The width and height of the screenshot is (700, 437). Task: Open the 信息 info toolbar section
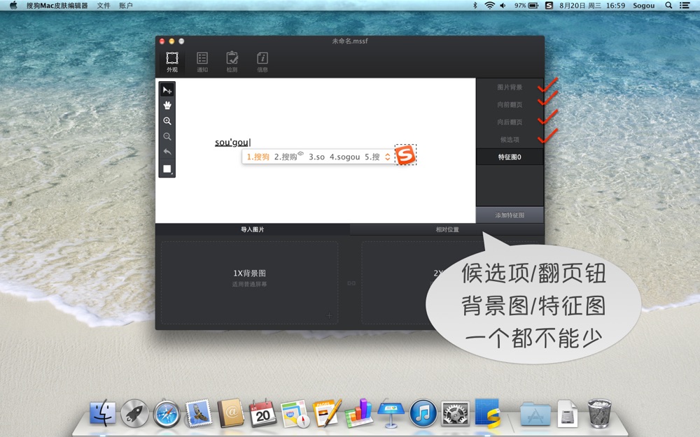tap(262, 62)
